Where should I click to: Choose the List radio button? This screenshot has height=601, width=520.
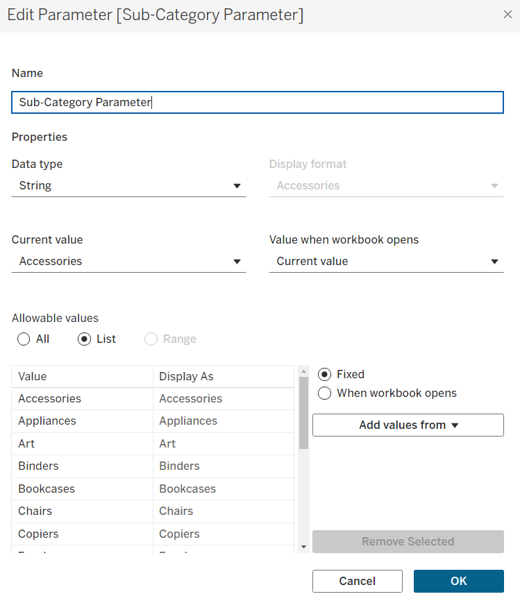(85, 339)
